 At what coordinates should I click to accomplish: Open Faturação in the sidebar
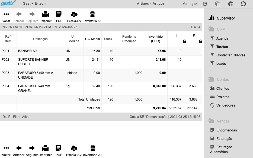221,139
